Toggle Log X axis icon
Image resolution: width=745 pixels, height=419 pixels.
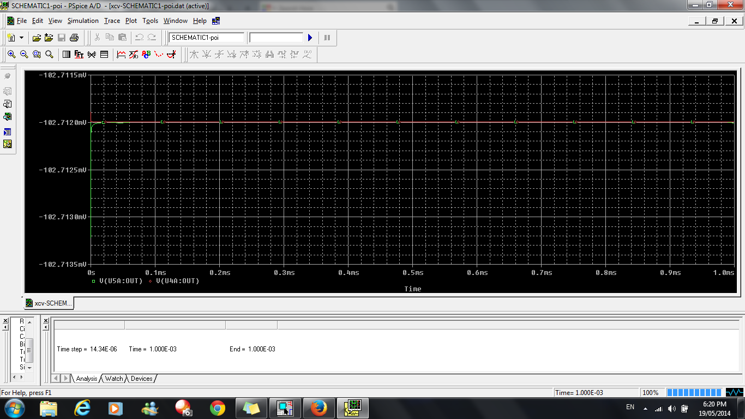pos(67,55)
